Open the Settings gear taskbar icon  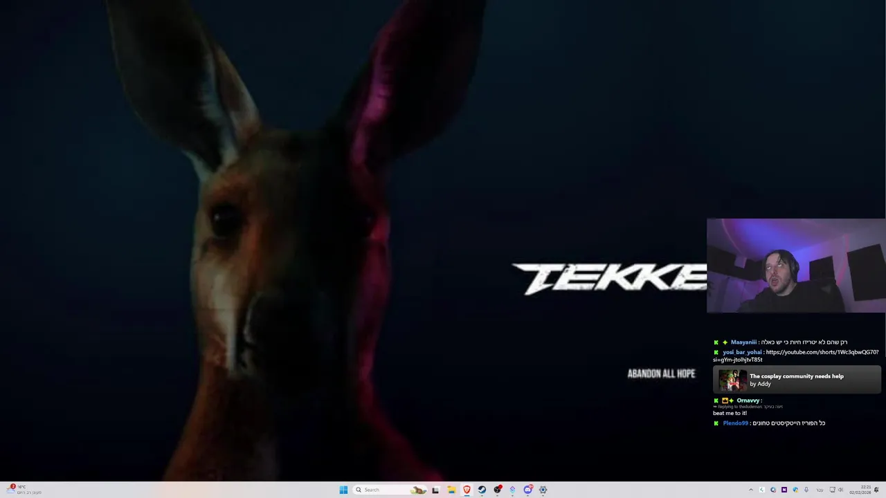(543, 490)
